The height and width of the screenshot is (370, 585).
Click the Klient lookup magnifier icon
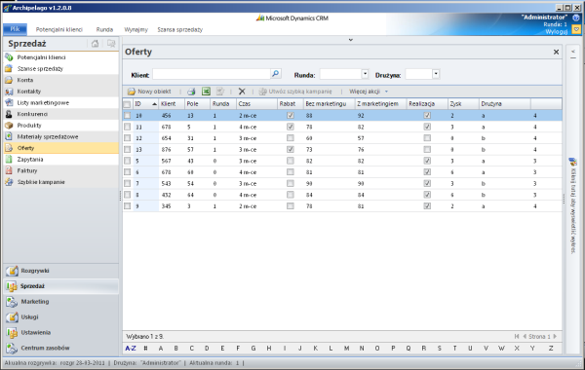[276, 74]
